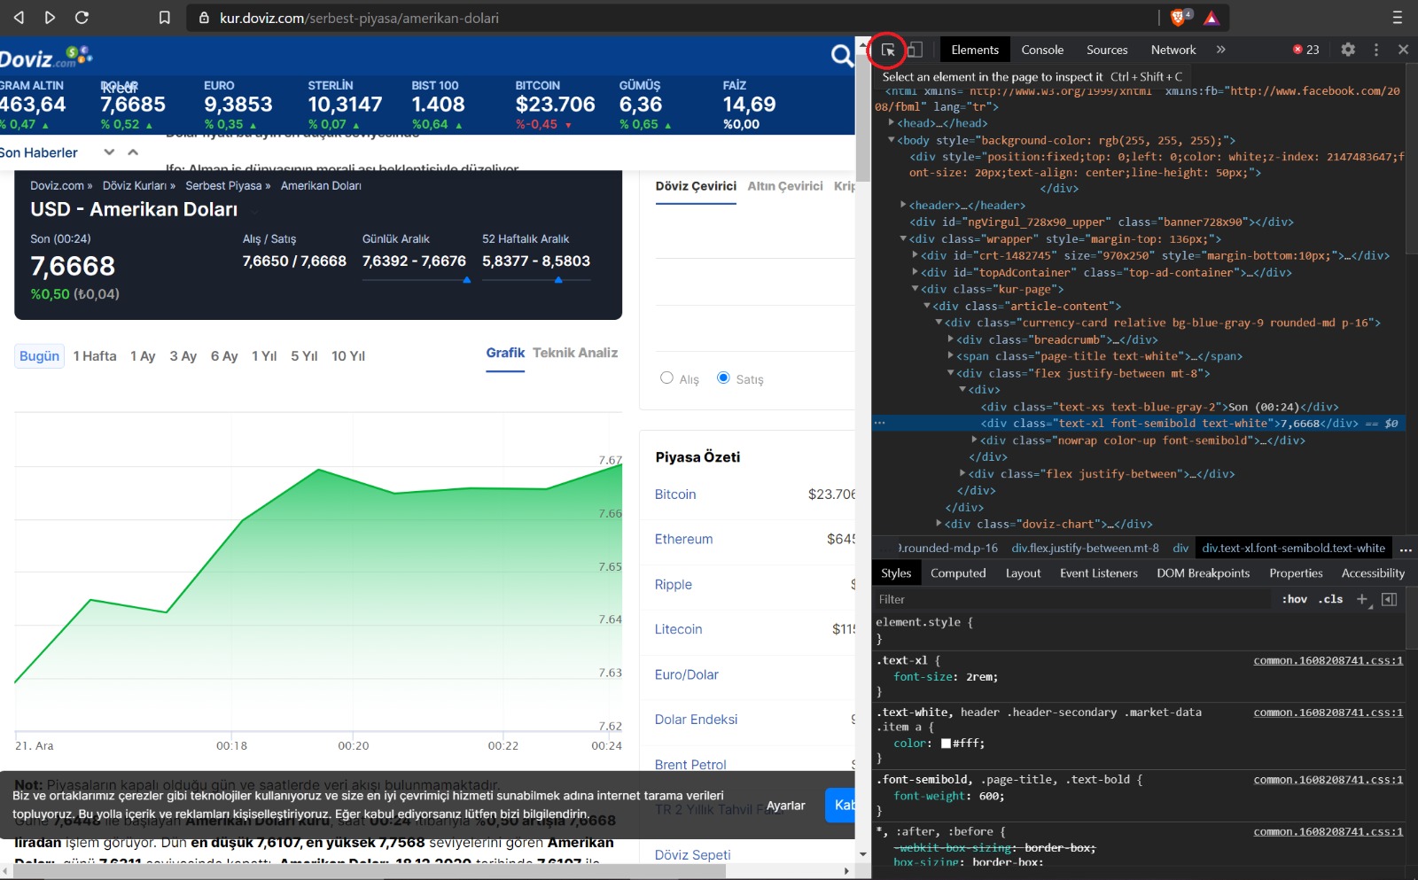Expand the header element node
The height and width of the screenshot is (880, 1418).
click(x=903, y=205)
